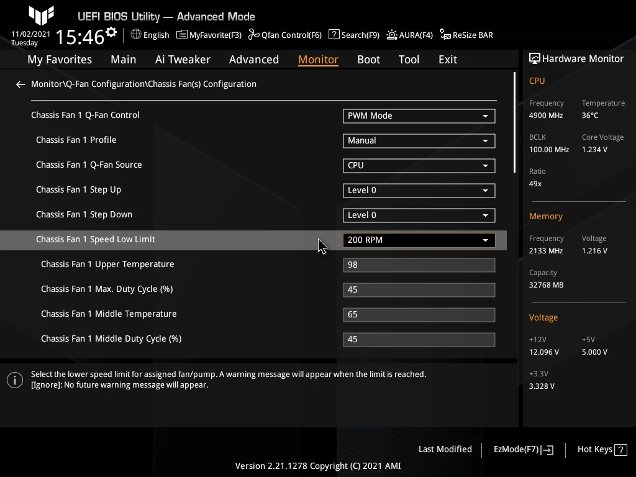
Task: Click the settings list scrollbar
Action: 514,122
